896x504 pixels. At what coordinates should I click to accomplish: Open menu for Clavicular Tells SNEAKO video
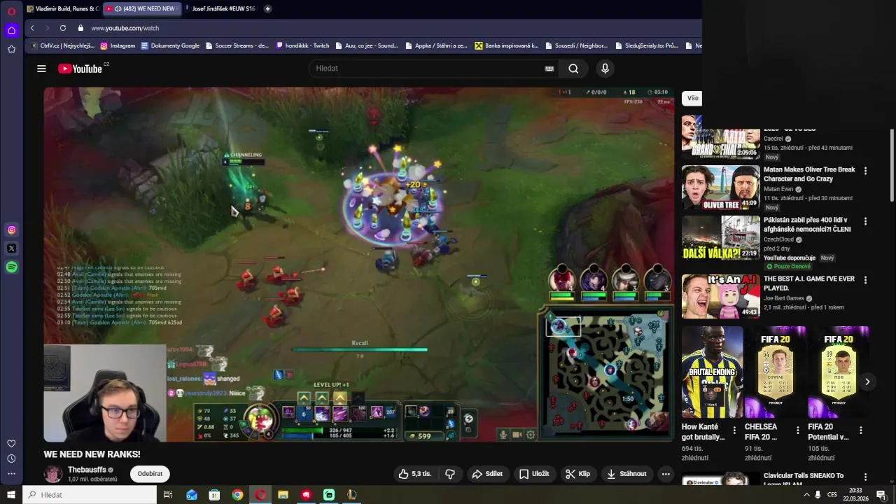tap(865, 477)
